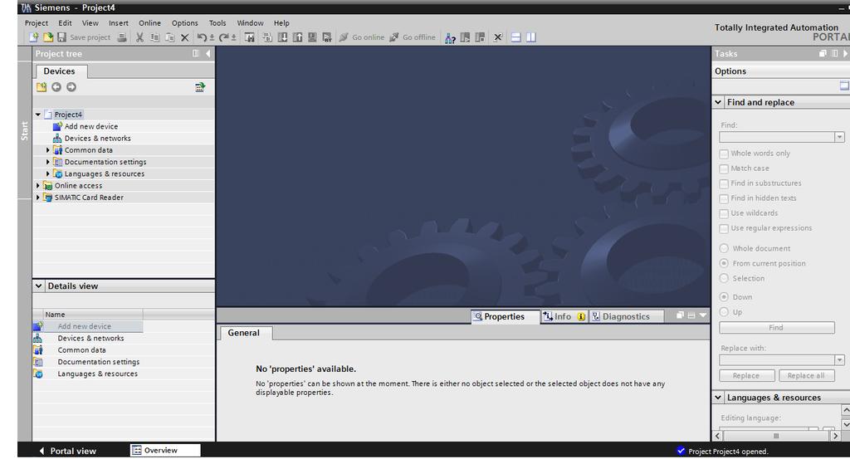Open the Overview button in status bar
Screen dimensions: 850x459
(165, 451)
